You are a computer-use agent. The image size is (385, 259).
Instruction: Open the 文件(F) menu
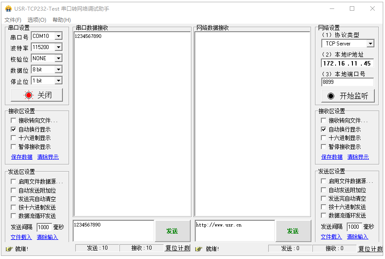(x=13, y=20)
